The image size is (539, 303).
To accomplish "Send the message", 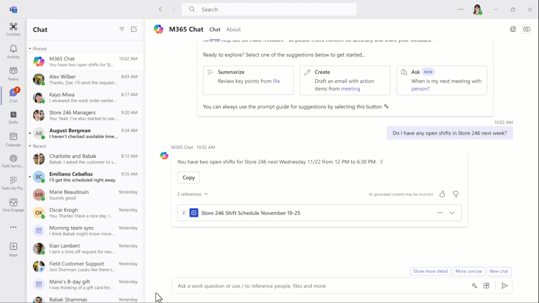I will coord(504,286).
